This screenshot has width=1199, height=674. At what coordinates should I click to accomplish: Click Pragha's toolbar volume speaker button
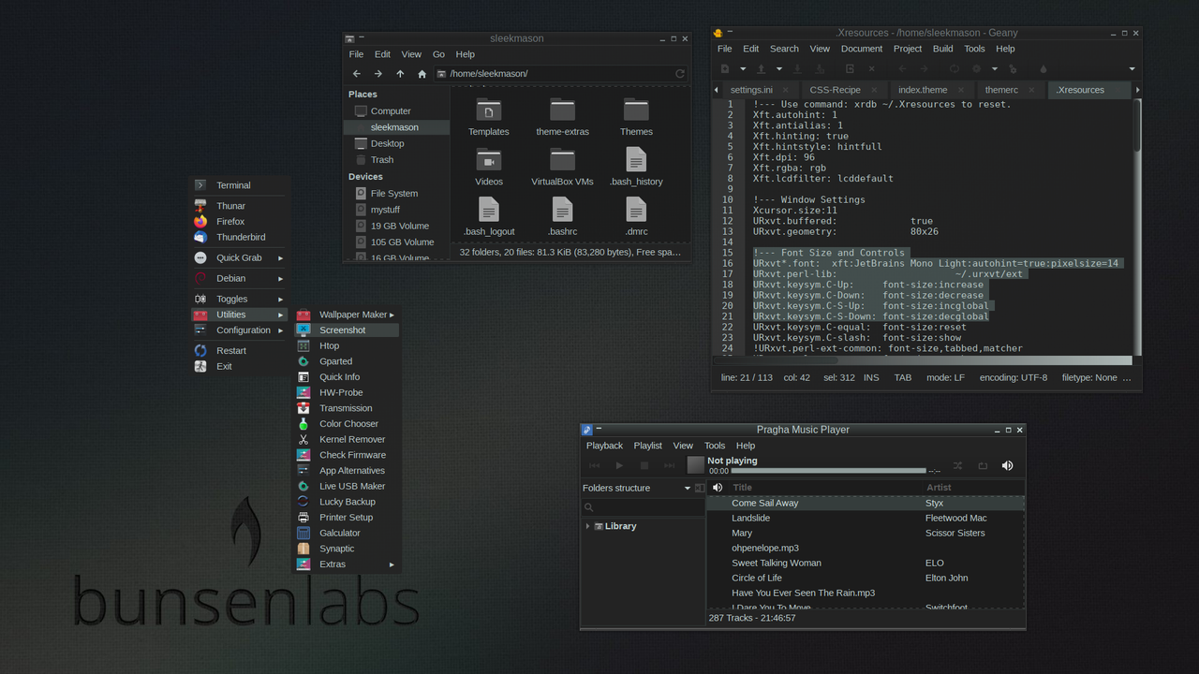[x=1007, y=465]
